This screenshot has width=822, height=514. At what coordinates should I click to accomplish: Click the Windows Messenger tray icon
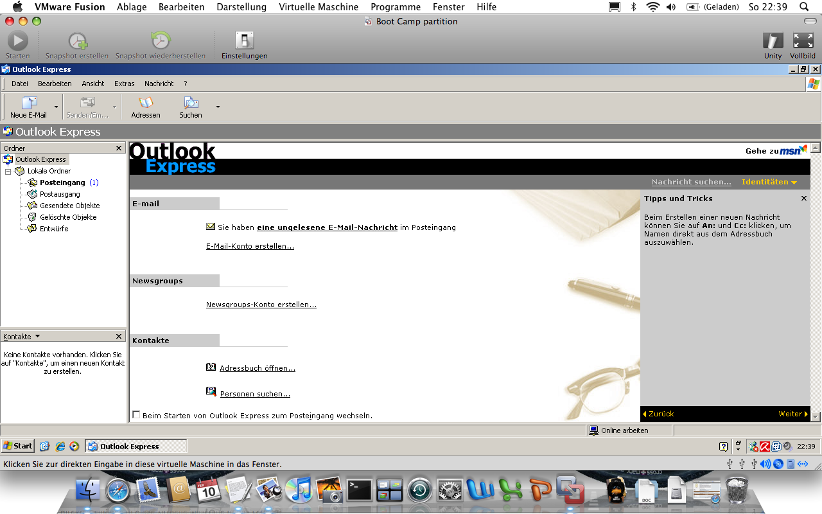pyautogui.click(x=755, y=446)
